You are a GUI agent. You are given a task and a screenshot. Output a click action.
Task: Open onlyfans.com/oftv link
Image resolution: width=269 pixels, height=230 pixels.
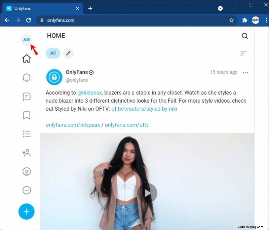coord(127,125)
